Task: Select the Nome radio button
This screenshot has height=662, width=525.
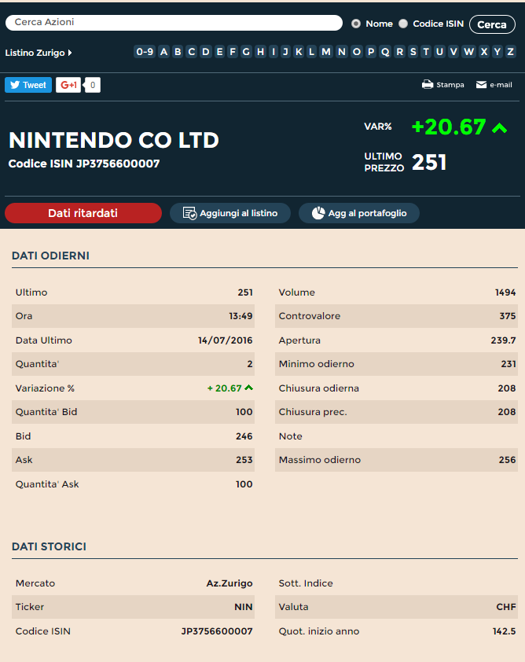Action: coord(356,24)
